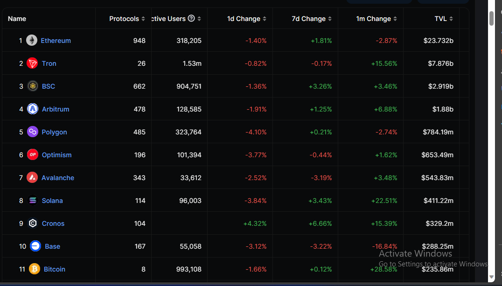Sort table by 1m Change arrows
Screen dimensions: 502x286
tap(395, 19)
